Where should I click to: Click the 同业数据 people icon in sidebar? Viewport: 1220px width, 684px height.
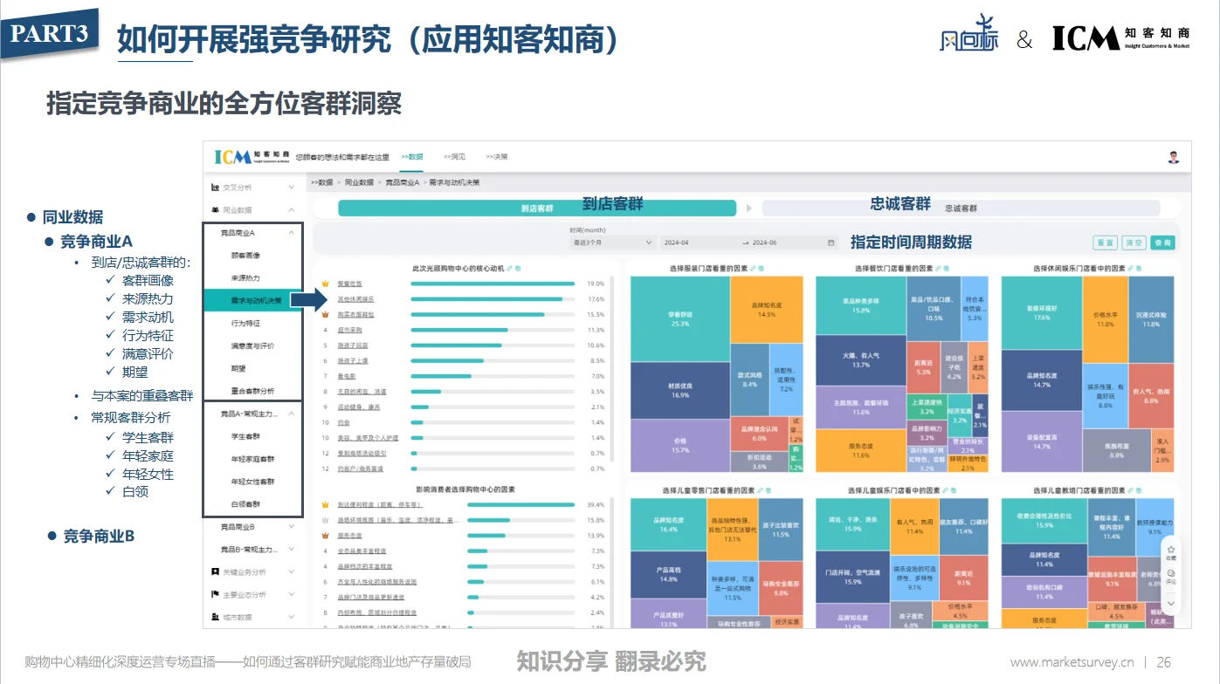[x=215, y=210]
